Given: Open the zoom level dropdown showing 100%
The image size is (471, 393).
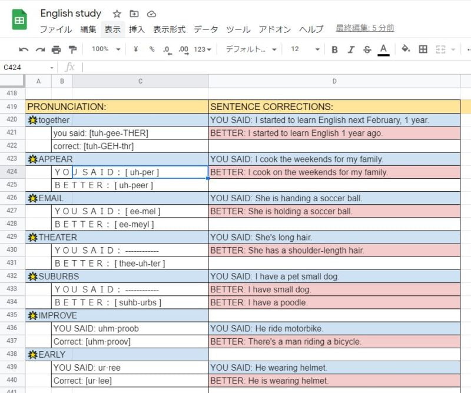Looking at the screenshot, I should tap(104, 49).
